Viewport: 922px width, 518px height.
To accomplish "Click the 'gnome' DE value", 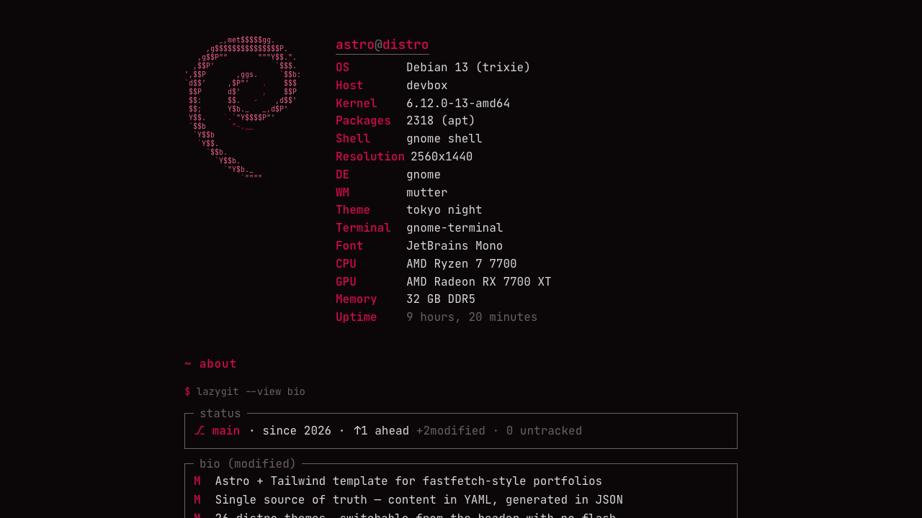I will tap(424, 175).
